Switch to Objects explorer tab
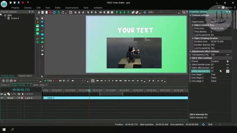 [25, 76]
